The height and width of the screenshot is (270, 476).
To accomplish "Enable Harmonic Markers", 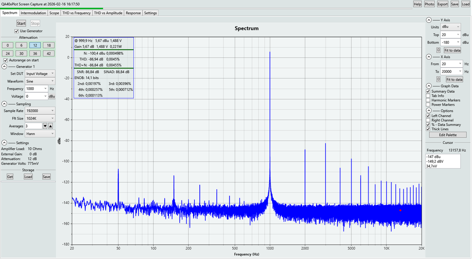I will click(x=428, y=100).
